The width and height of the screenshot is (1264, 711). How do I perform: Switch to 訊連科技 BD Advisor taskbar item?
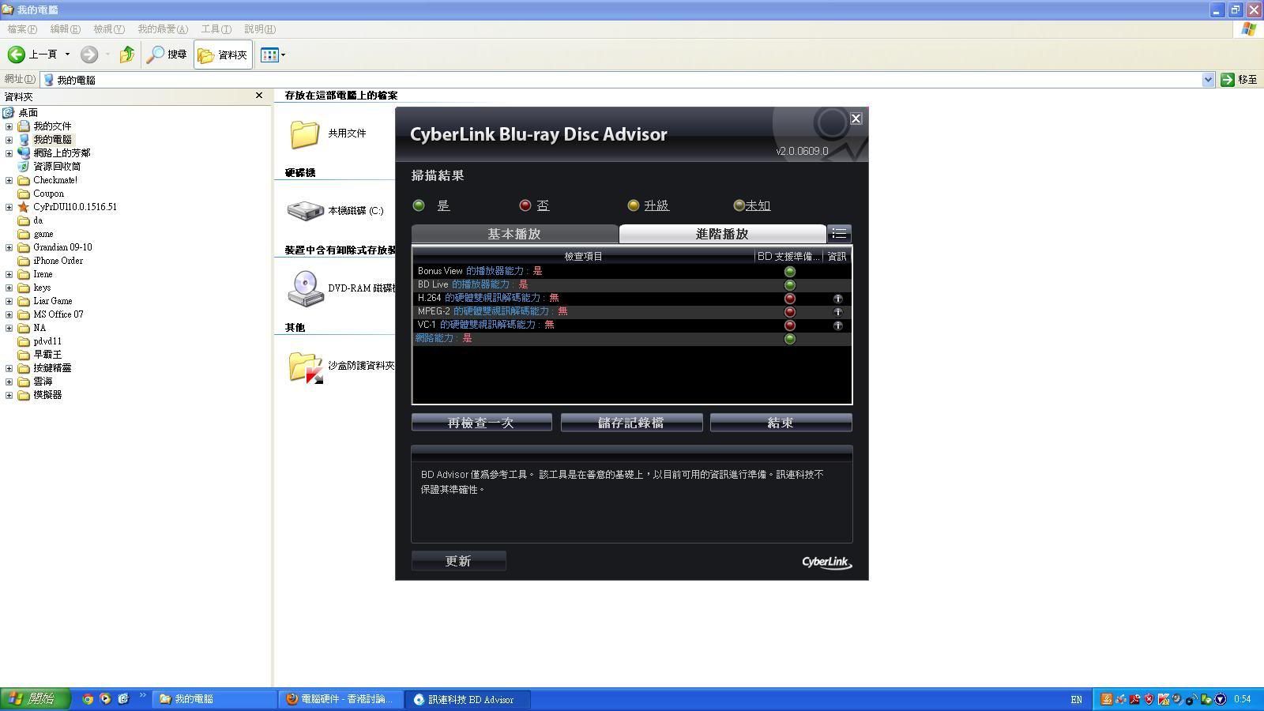coord(467,699)
